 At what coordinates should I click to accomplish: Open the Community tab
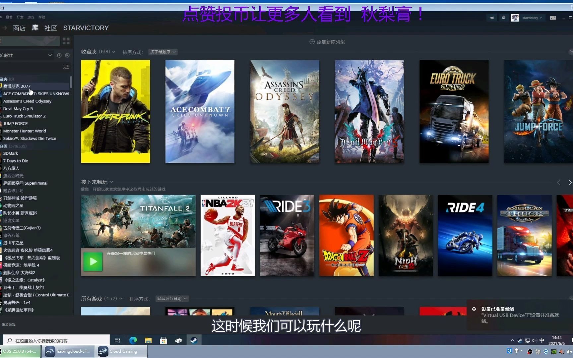pos(51,28)
